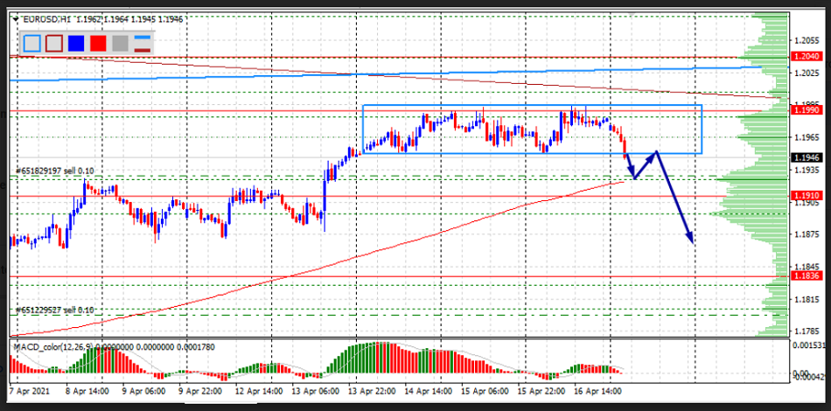Pick the solid blue fill swatch
Image resolution: width=831 pixels, height=411 pixels.
[75, 42]
